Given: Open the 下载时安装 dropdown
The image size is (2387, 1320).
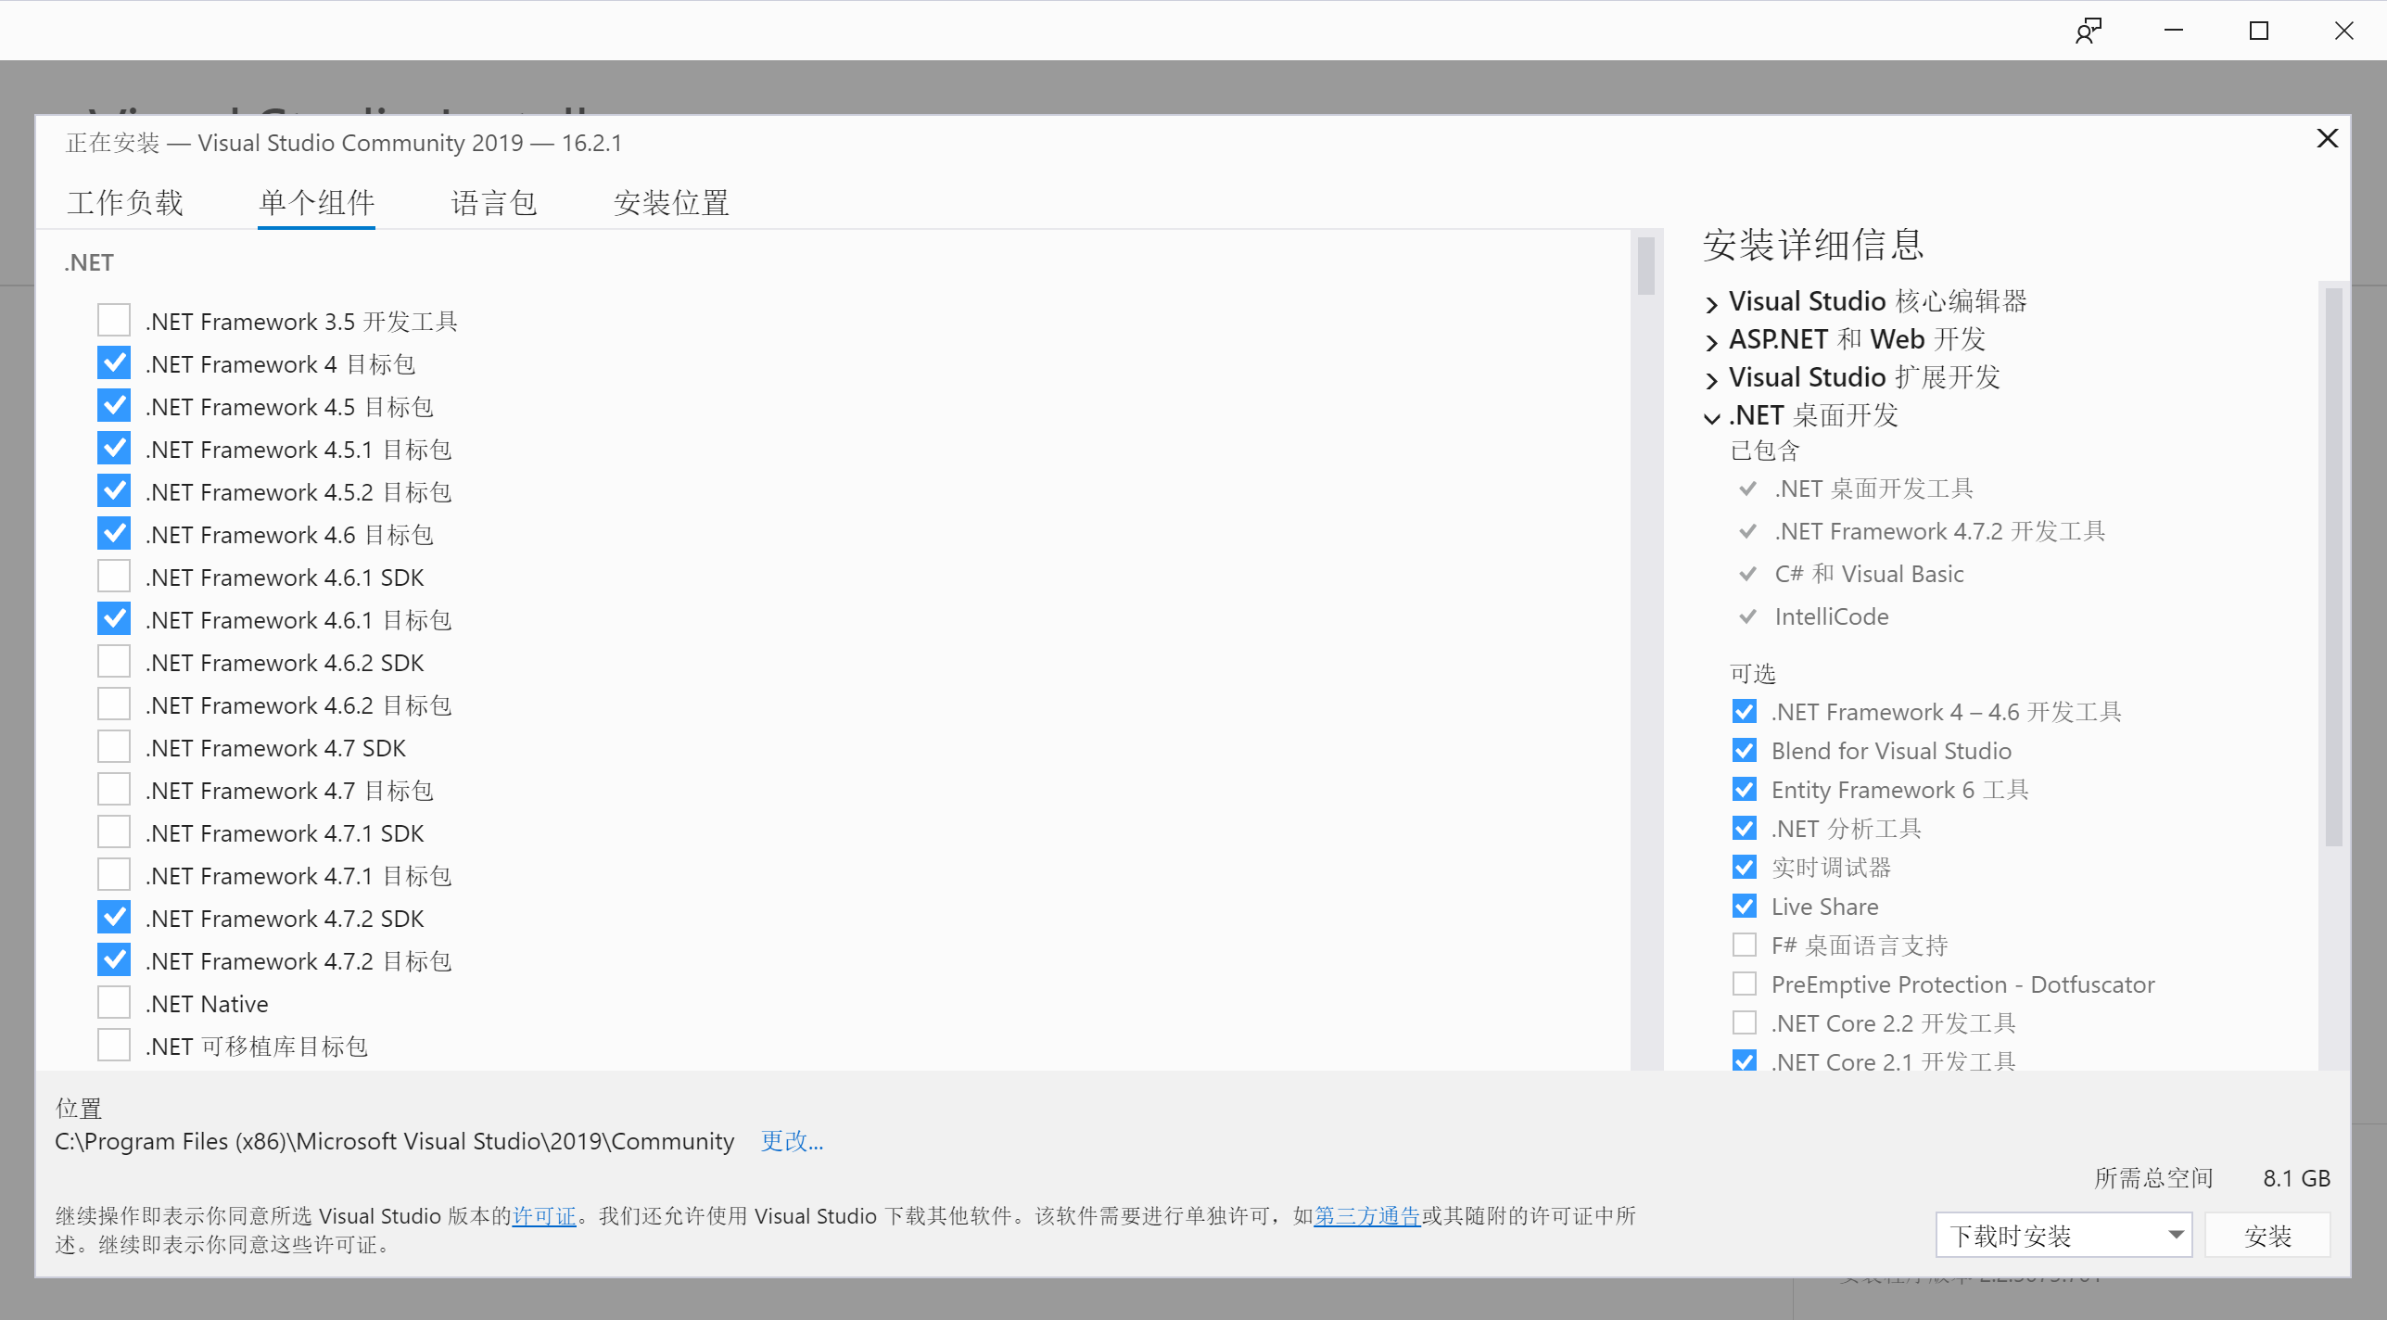Looking at the screenshot, I should pyautogui.click(x=2063, y=1236).
